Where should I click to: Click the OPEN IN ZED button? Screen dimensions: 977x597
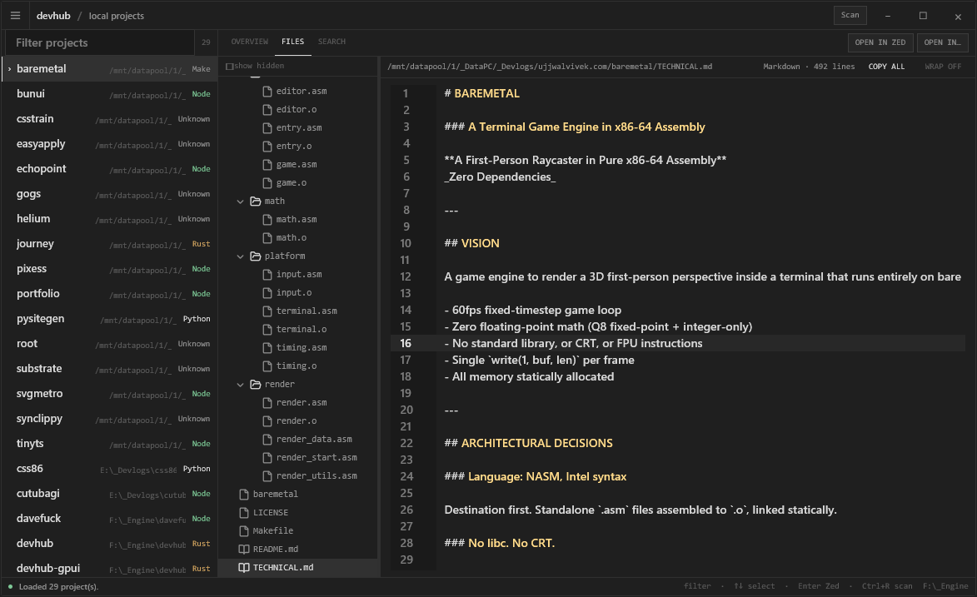pyautogui.click(x=880, y=42)
